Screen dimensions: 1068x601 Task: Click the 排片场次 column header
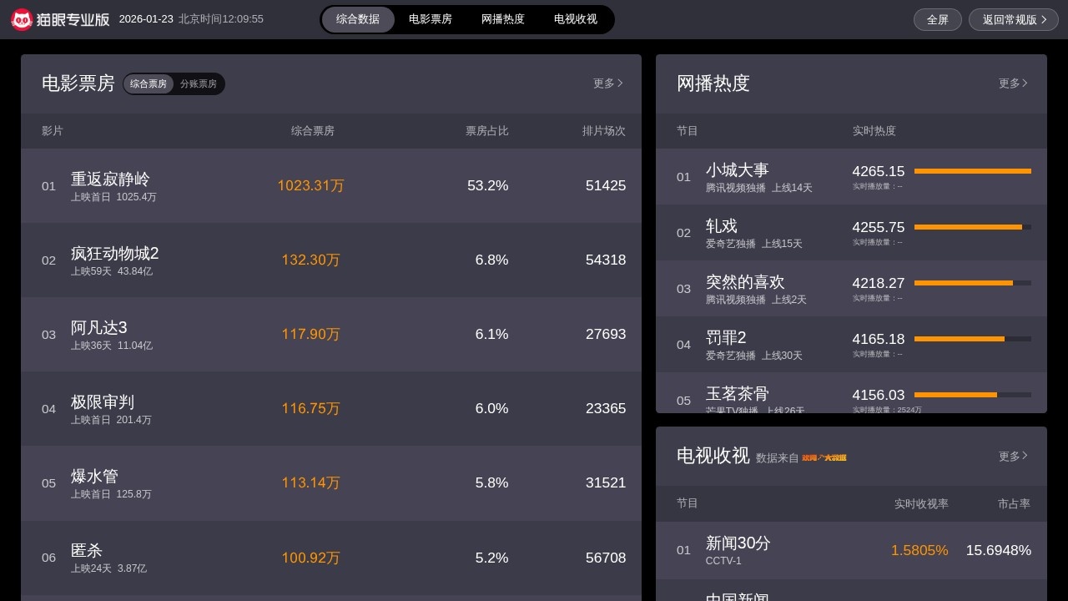[603, 131]
